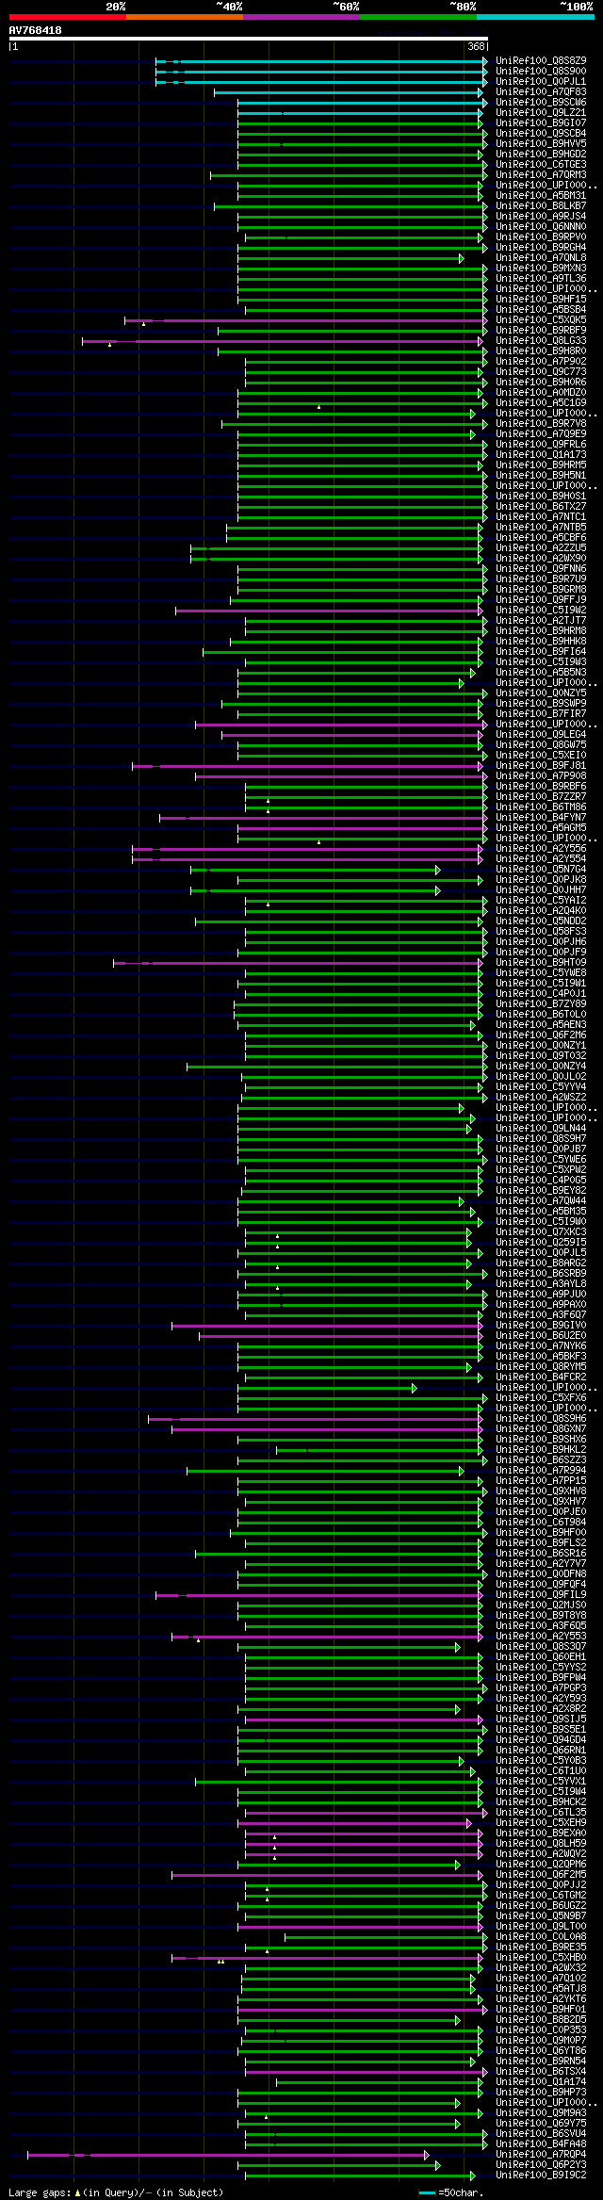Select the UniRef100_Q5N7G4 label
The image size is (603, 2200).
(541, 869)
